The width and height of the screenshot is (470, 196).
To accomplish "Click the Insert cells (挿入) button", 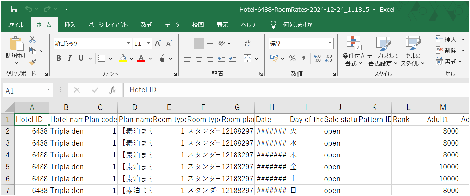I will (446, 40).
